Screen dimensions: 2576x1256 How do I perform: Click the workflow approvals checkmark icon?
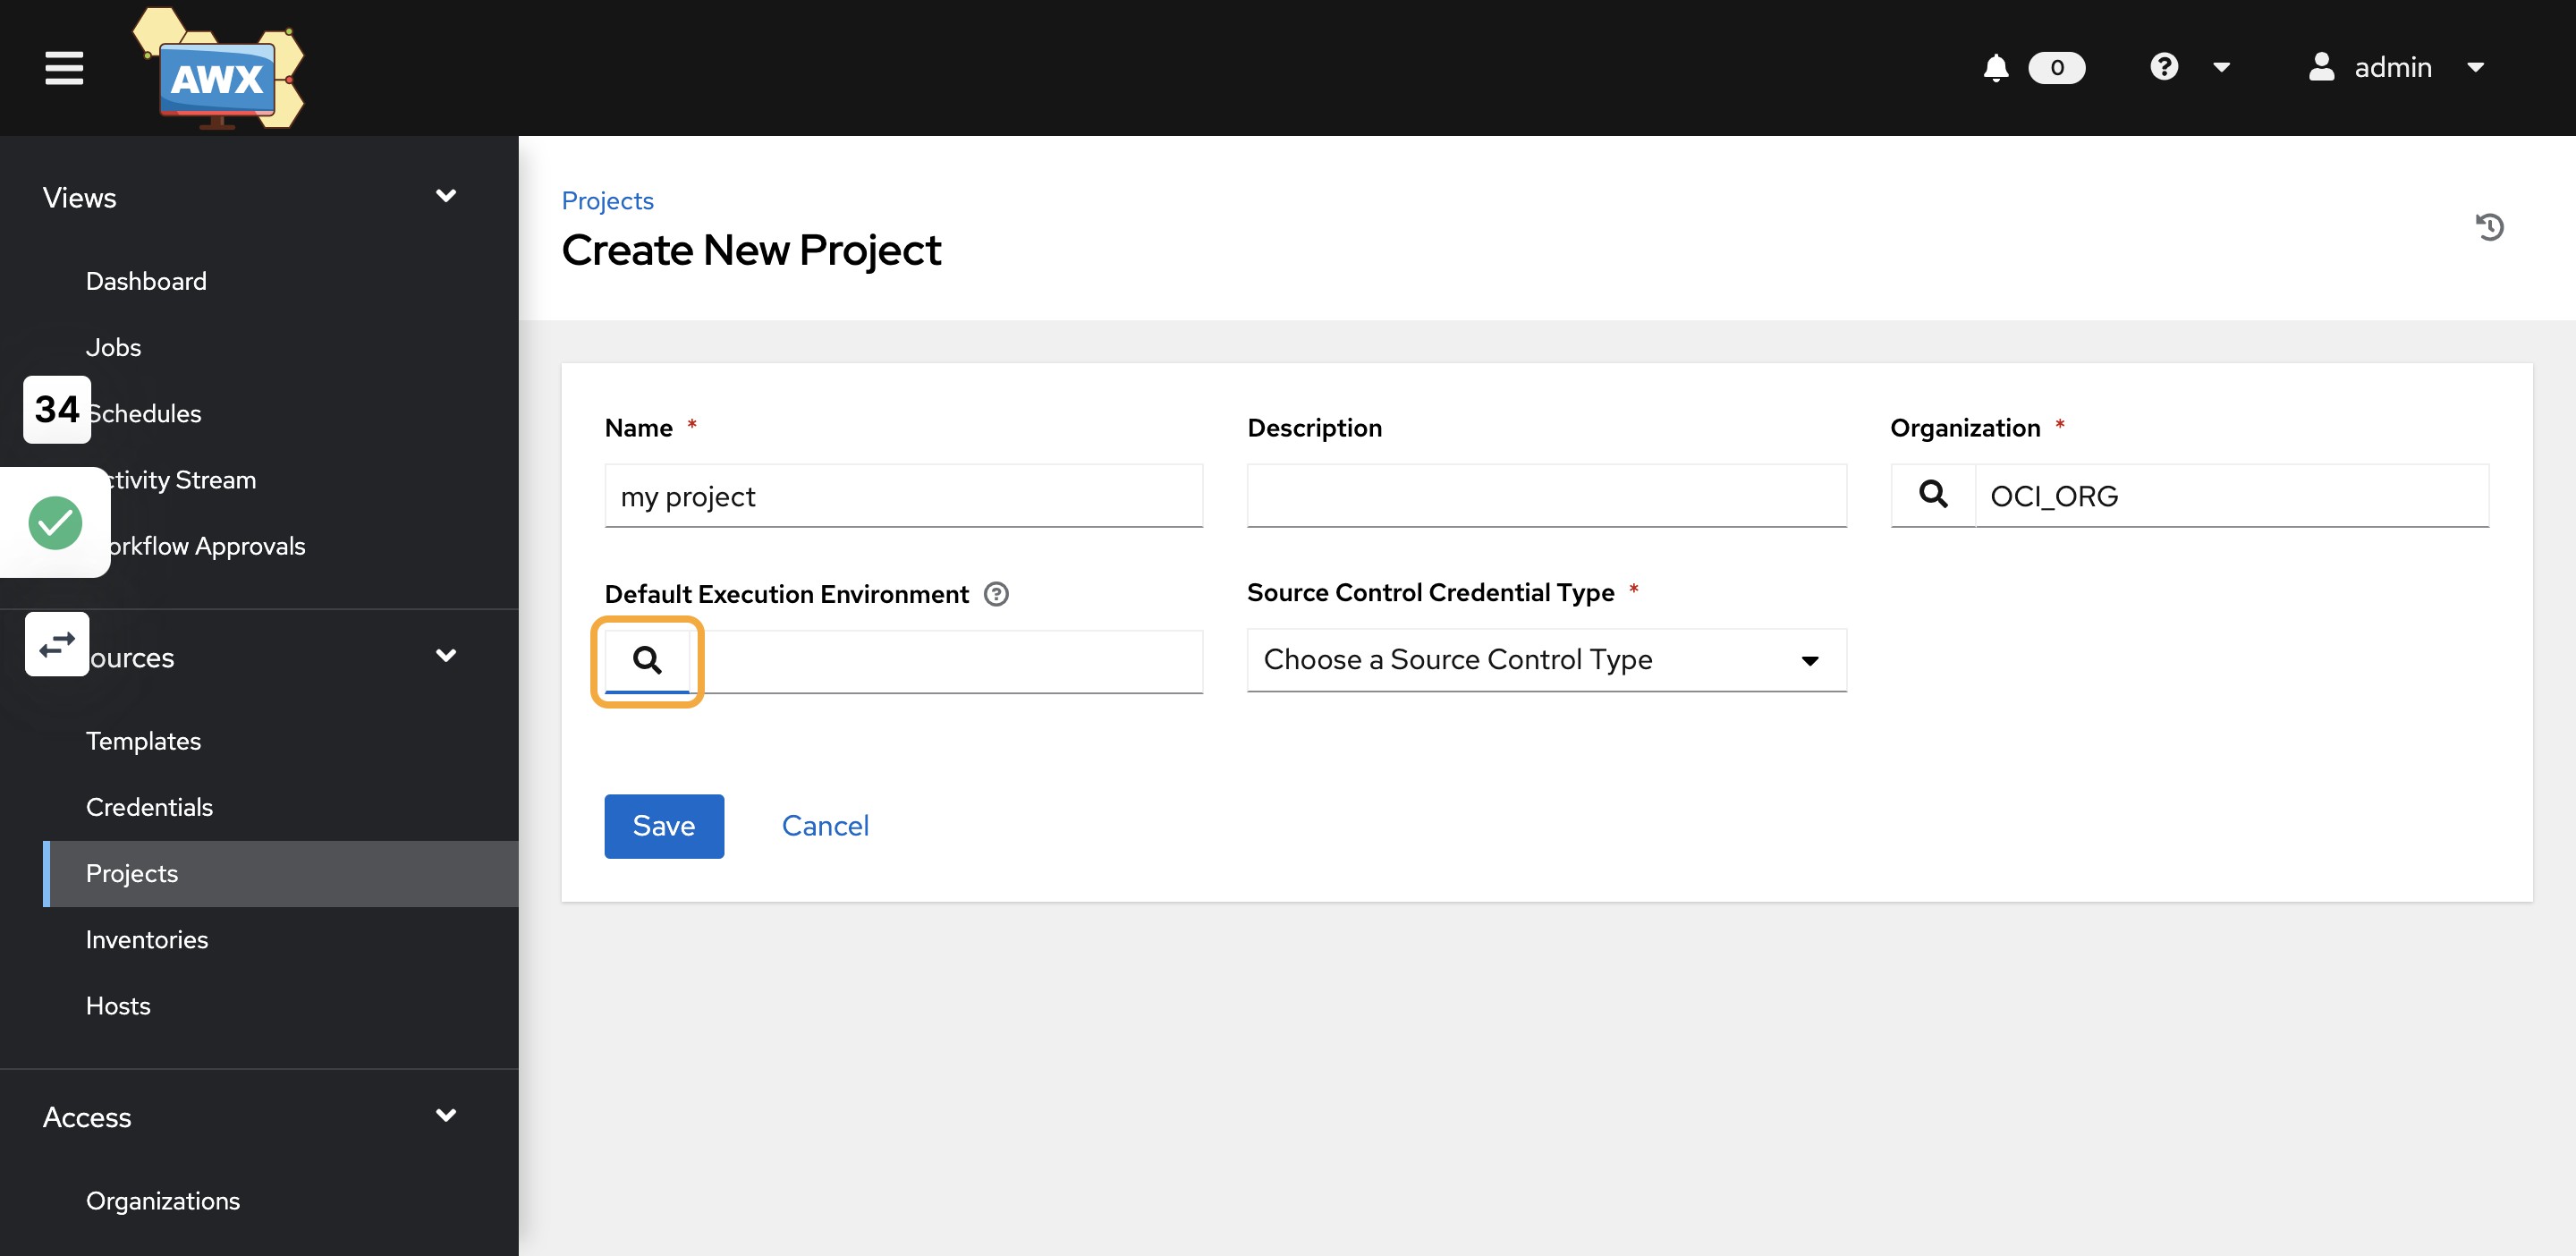(55, 522)
